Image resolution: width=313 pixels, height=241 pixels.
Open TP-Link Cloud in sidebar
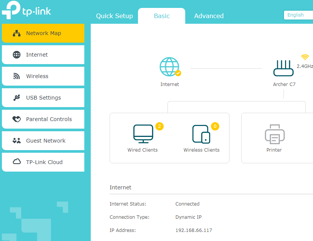43,162
